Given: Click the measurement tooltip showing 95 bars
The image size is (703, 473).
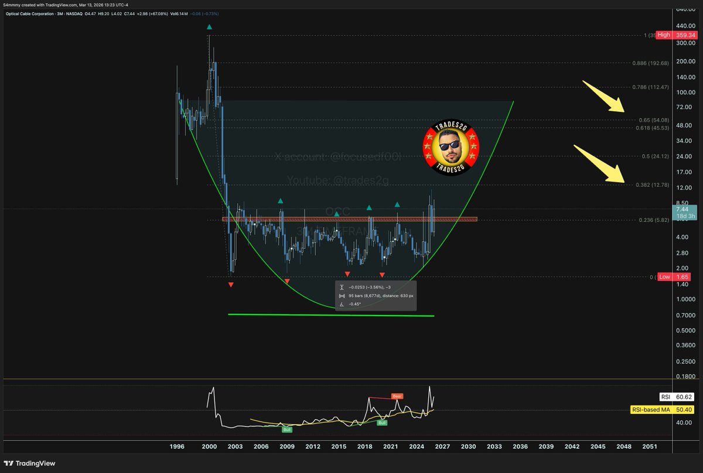Looking at the screenshot, I should click(375, 296).
